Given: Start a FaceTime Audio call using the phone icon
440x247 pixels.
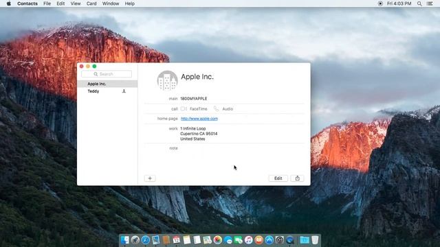Looking at the screenshot, I should click(x=216, y=108).
